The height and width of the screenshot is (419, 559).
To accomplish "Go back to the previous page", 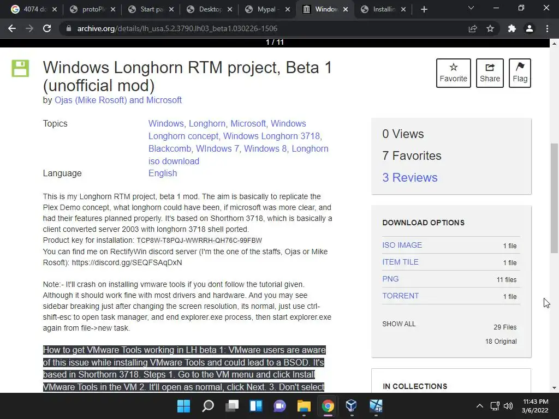I will click(12, 28).
